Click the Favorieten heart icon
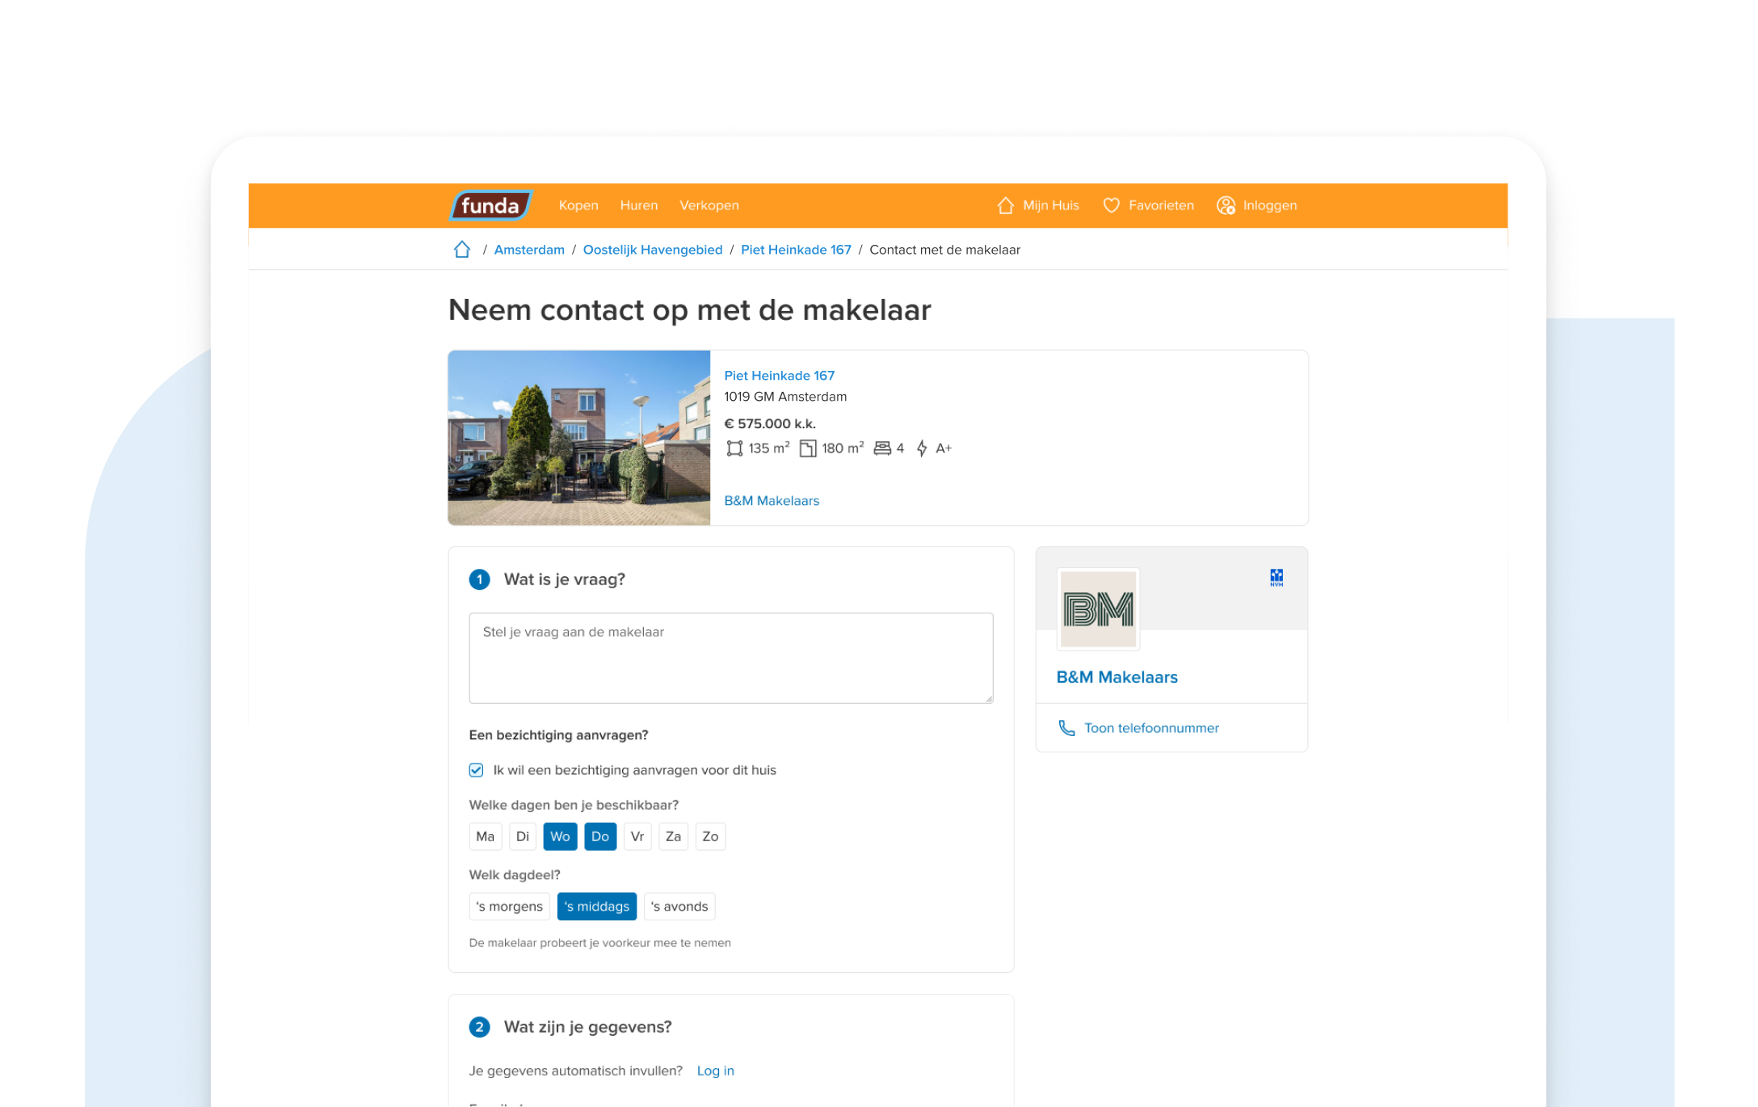Image resolution: width=1758 pixels, height=1107 pixels. tap(1111, 205)
